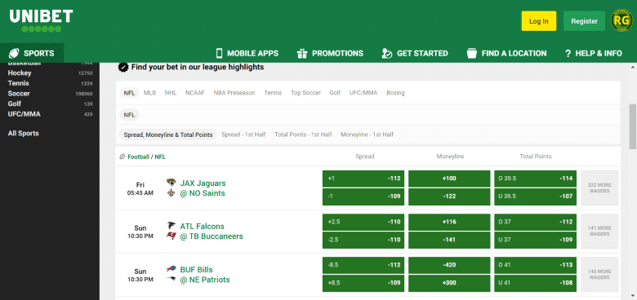Image resolution: width=637 pixels, height=300 pixels.
Task: Click the question mark Help icon
Action: pyautogui.click(x=568, y=54)
